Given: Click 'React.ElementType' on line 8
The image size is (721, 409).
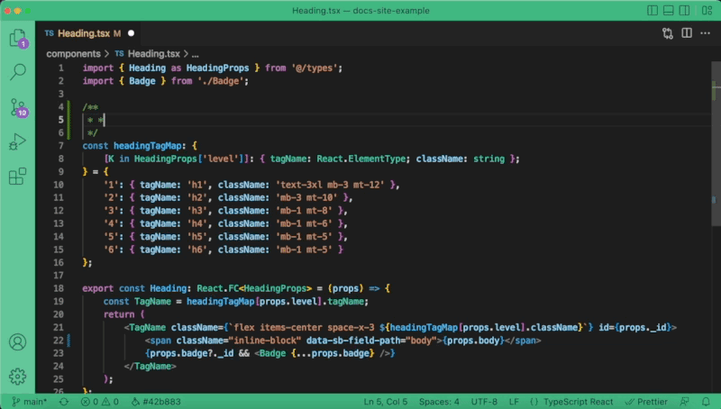Looking at the screenshot, I should [x=361, y=159].
